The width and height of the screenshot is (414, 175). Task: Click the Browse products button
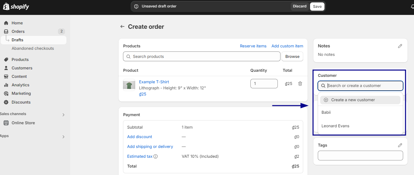[x=292, y=57]
